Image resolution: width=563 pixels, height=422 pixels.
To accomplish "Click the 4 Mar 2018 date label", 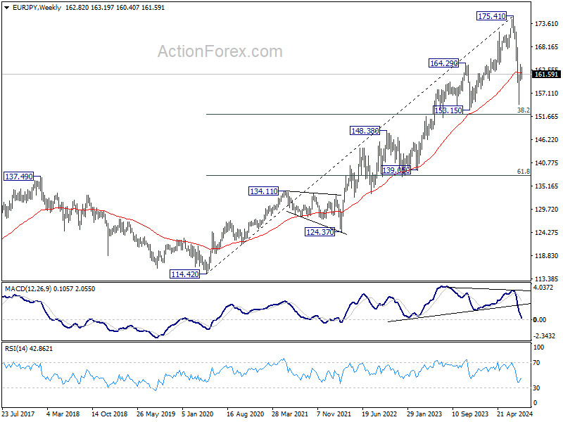I will point(63,414).
